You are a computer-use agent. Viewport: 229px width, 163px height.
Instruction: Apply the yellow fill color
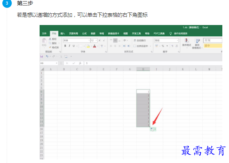[88, 46]
